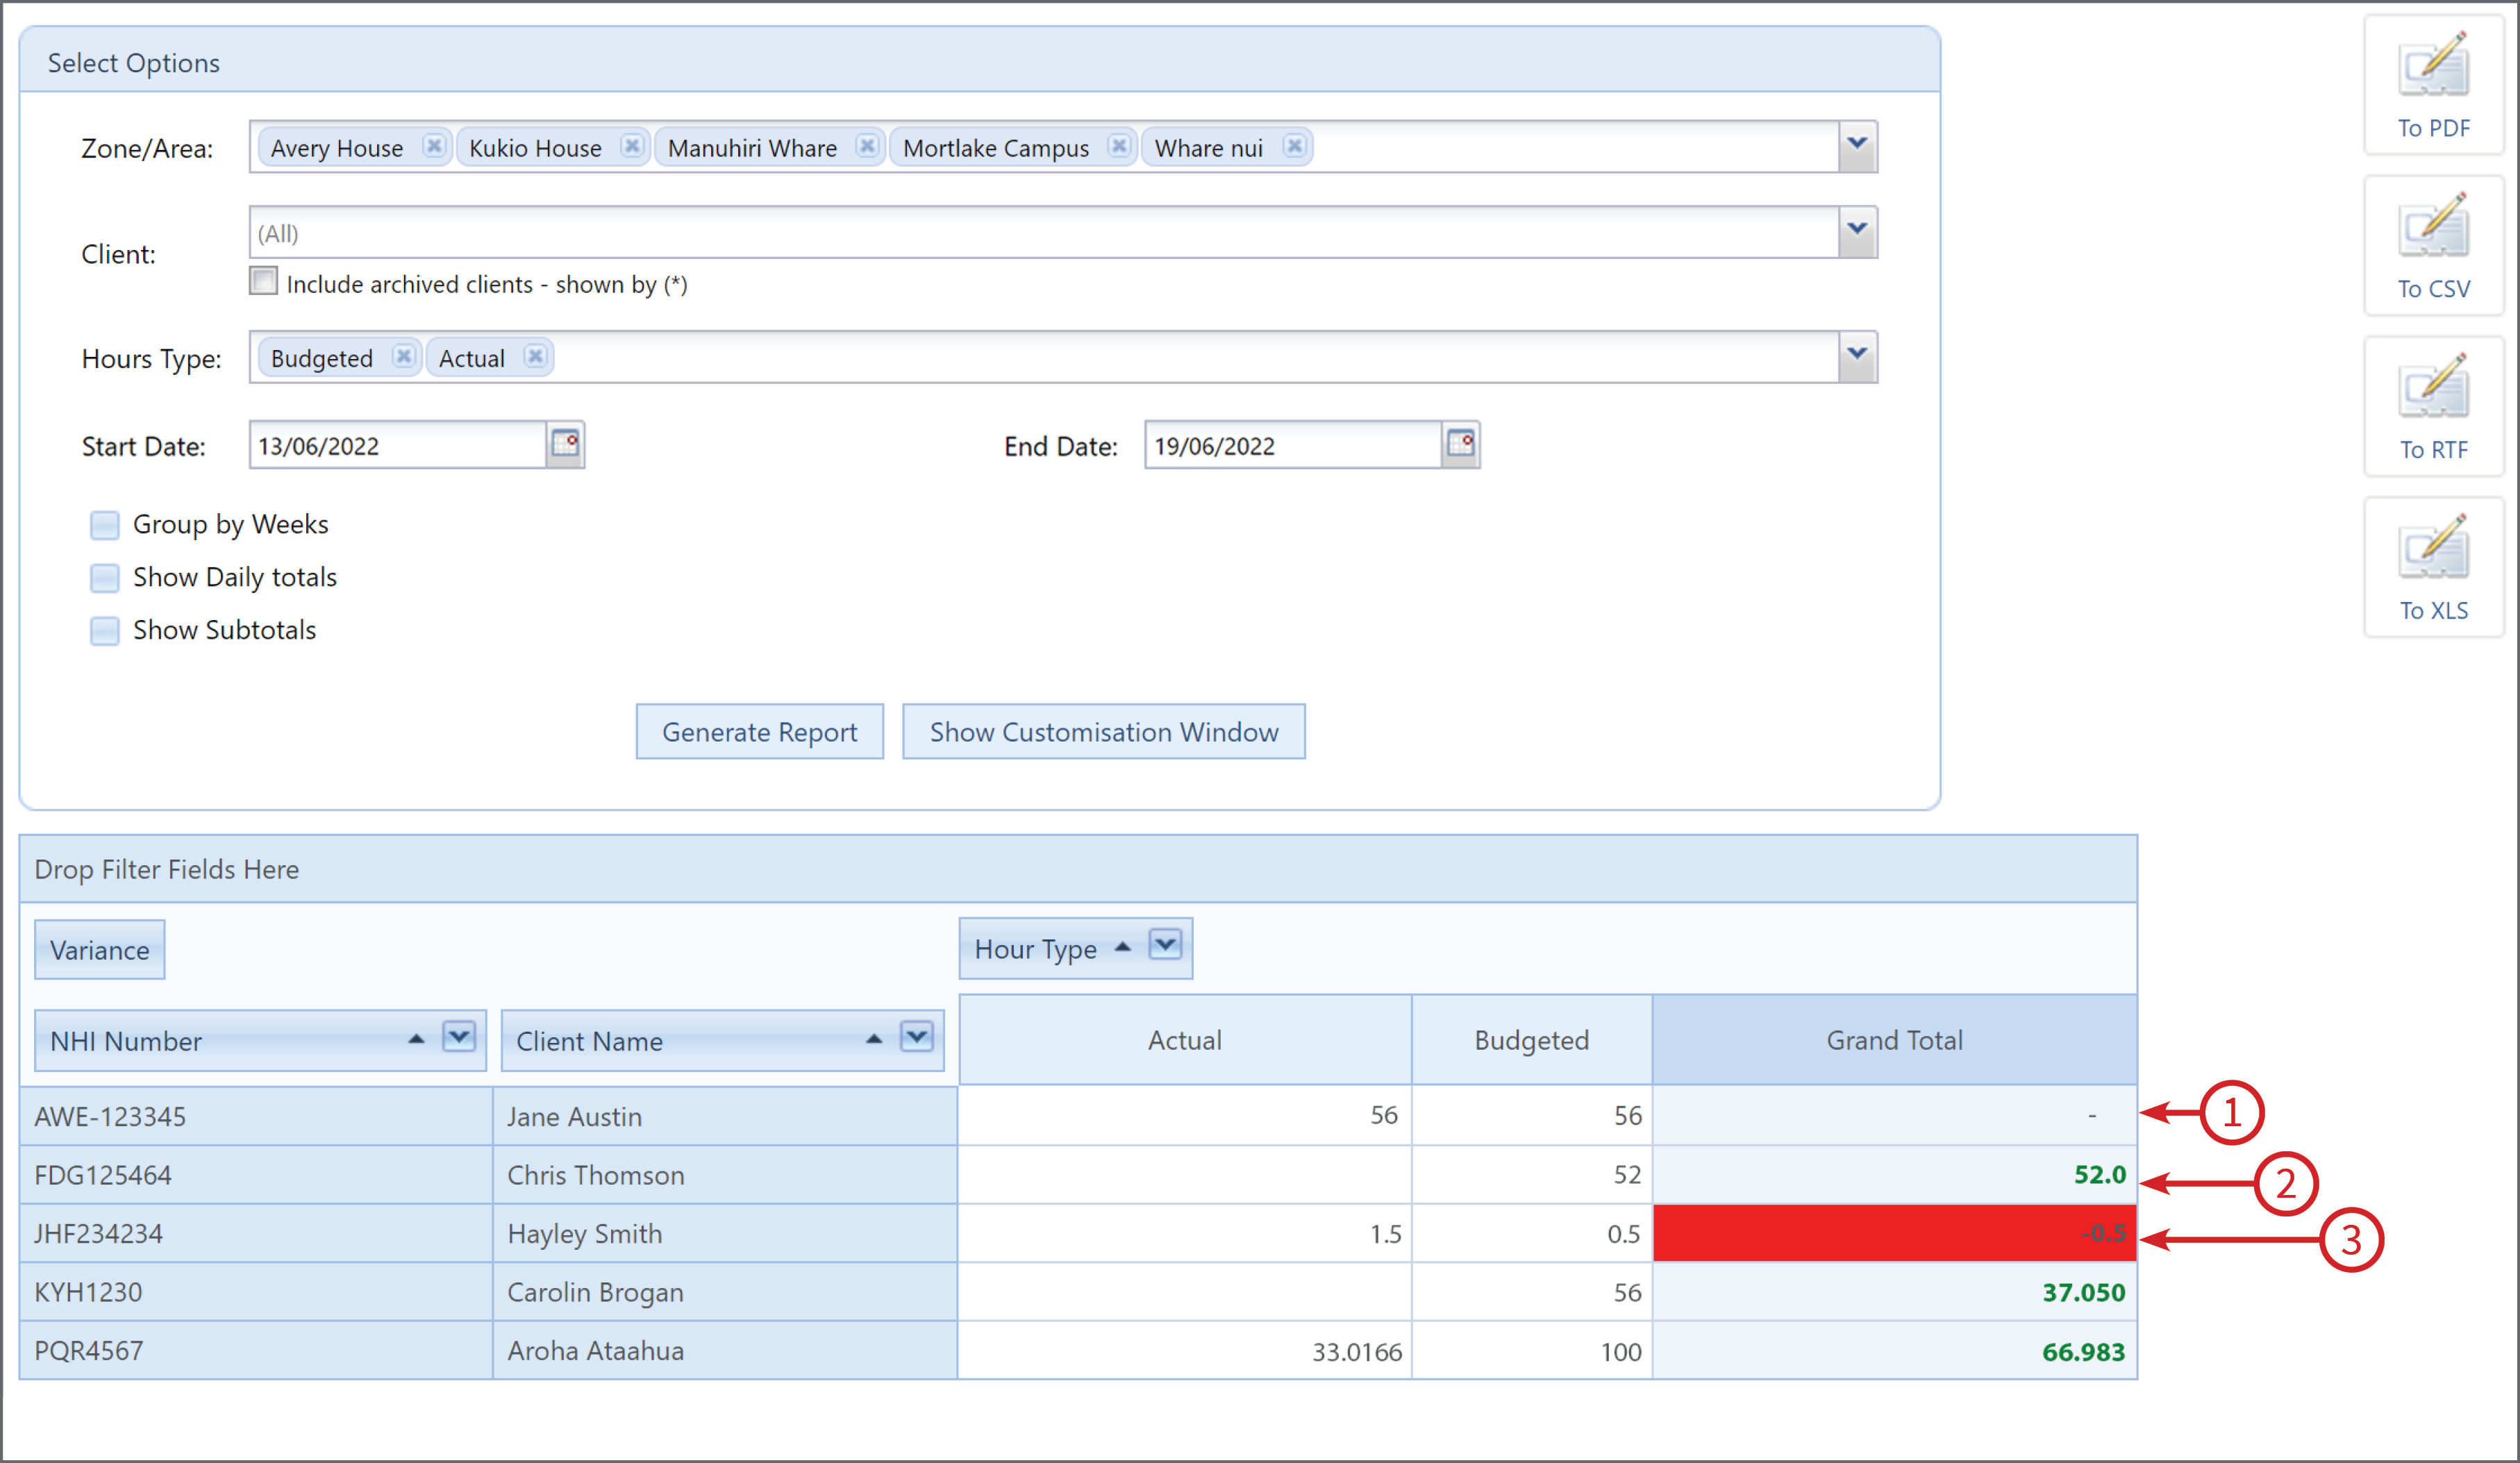Click Drop Filter Fields Here area
The height and width of the screenshot is (1463, 2520).
tap(1078, 869)
